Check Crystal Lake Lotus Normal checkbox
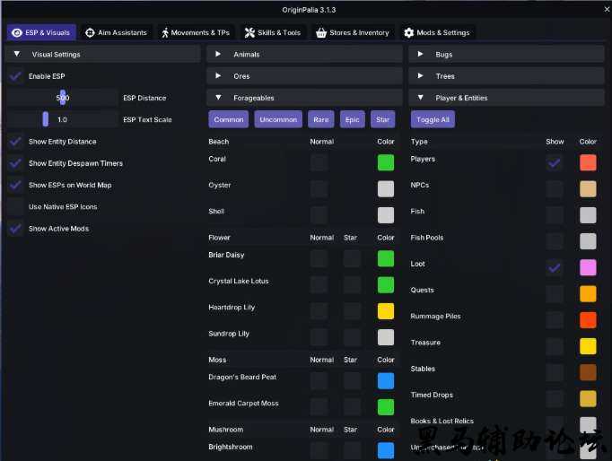This screenshot has width=612, height=461. coord(319,285)
